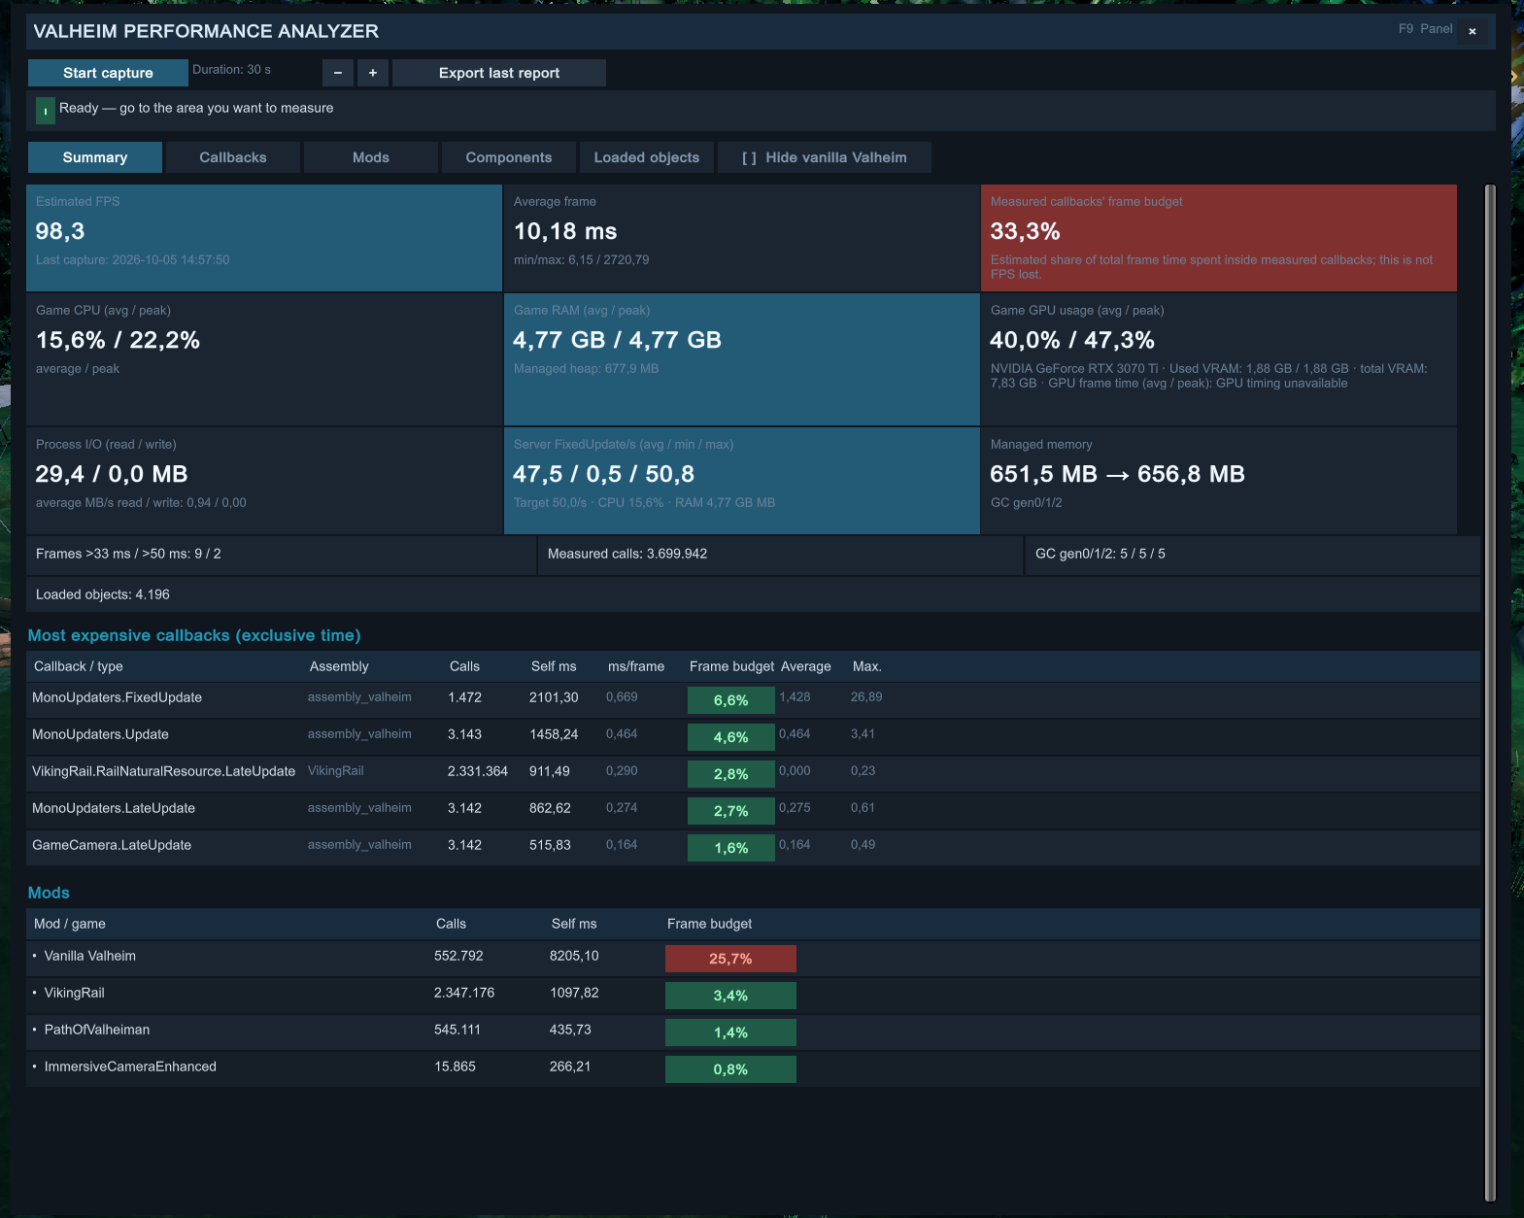Image resolution: width=1524 pixels, height=1218 pixels.
Task: Click the green status indicator icon
Action: (46, 111)
